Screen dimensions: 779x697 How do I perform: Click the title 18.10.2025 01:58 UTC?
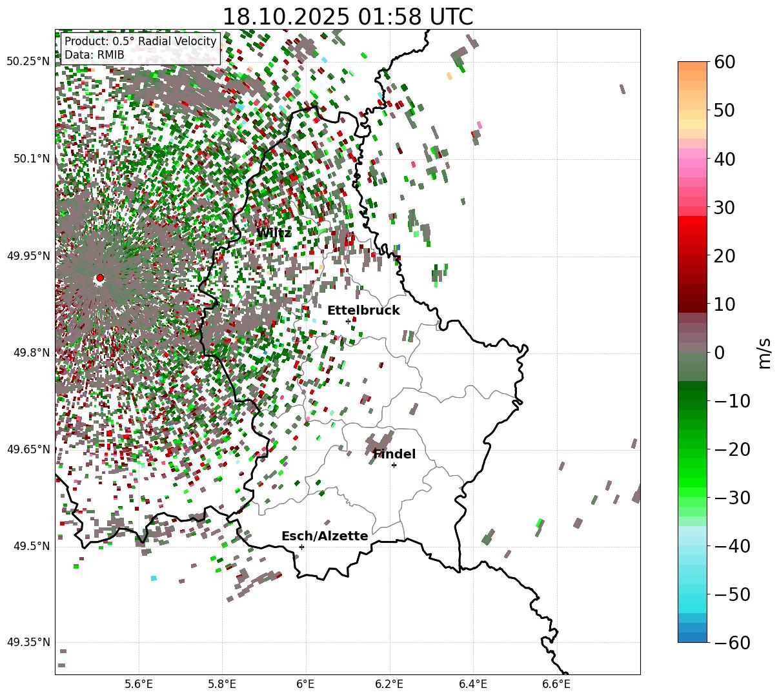pos(347,17)
